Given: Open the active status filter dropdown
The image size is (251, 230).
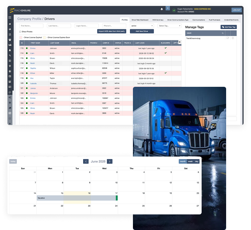Looking at the screenshot, I should 142,26.
